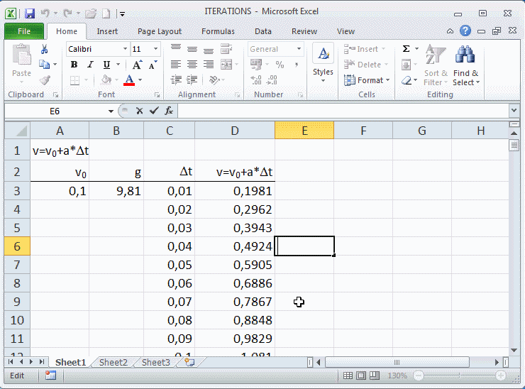Viewport: 525px width, 389px height.
Task: Open Excel Help with the question mark icon
Action: tap(465, 31)
